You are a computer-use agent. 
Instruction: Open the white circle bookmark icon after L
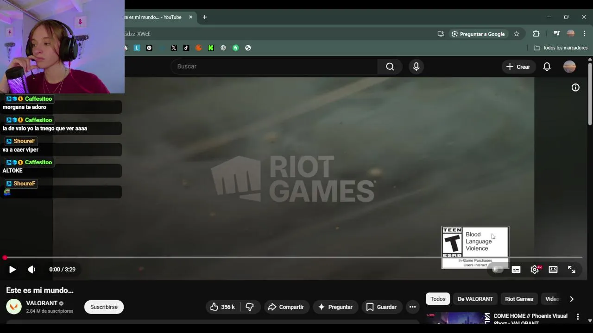(149, 48)
